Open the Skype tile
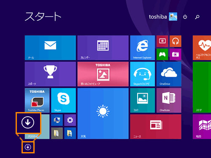 click(x=63, y=100)
